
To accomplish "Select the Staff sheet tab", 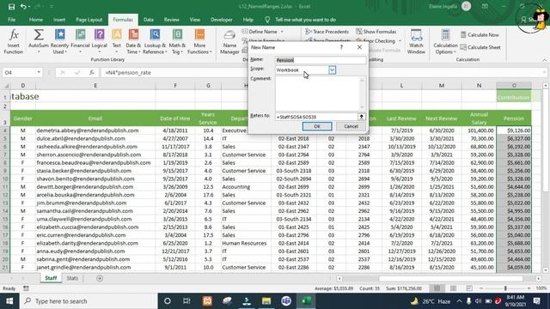I will tap(51, 278).
